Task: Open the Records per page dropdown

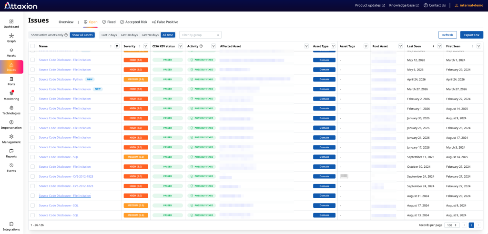Action: coord(452,225)
